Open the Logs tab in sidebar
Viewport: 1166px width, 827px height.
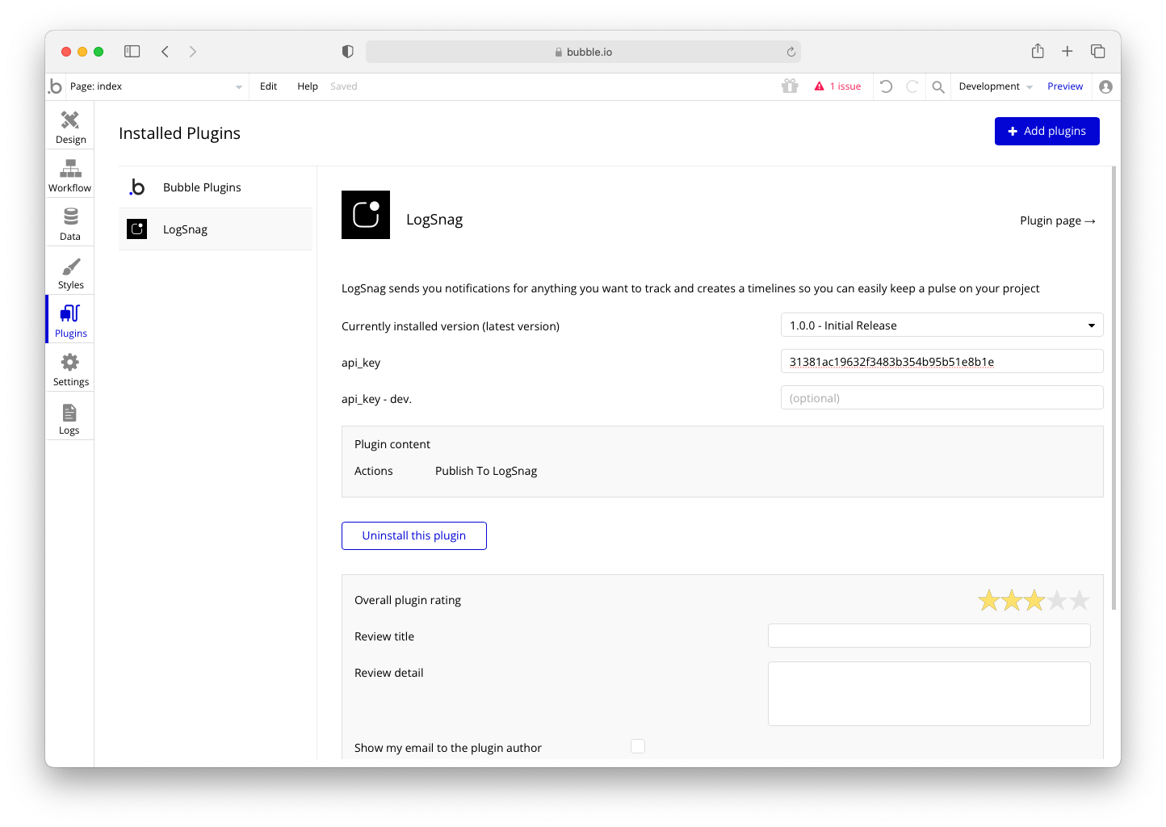pyautogui.click(x=70, y=417)
